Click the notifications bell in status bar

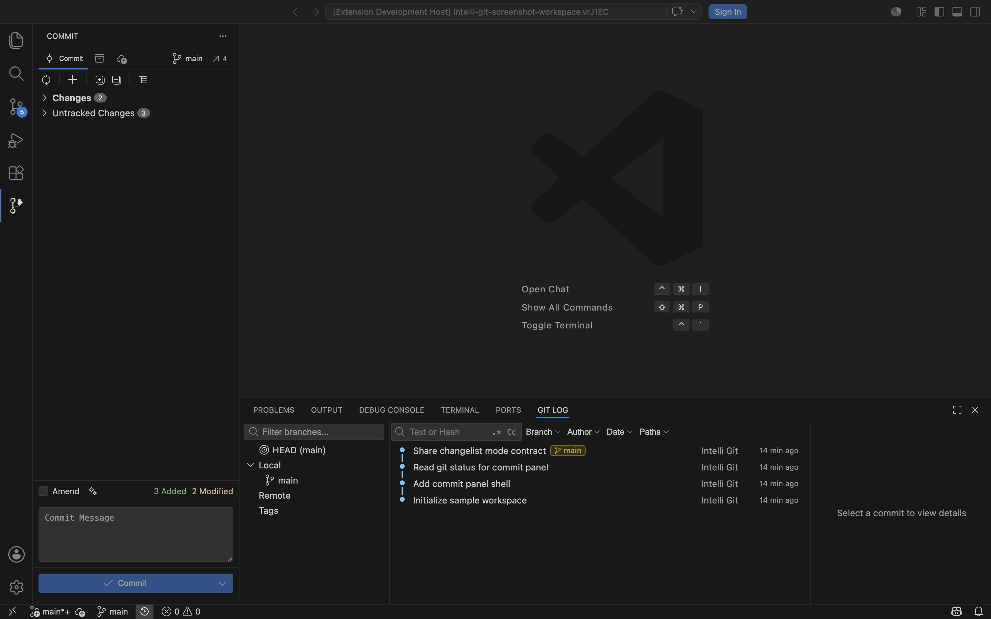(x=978, y=611)
